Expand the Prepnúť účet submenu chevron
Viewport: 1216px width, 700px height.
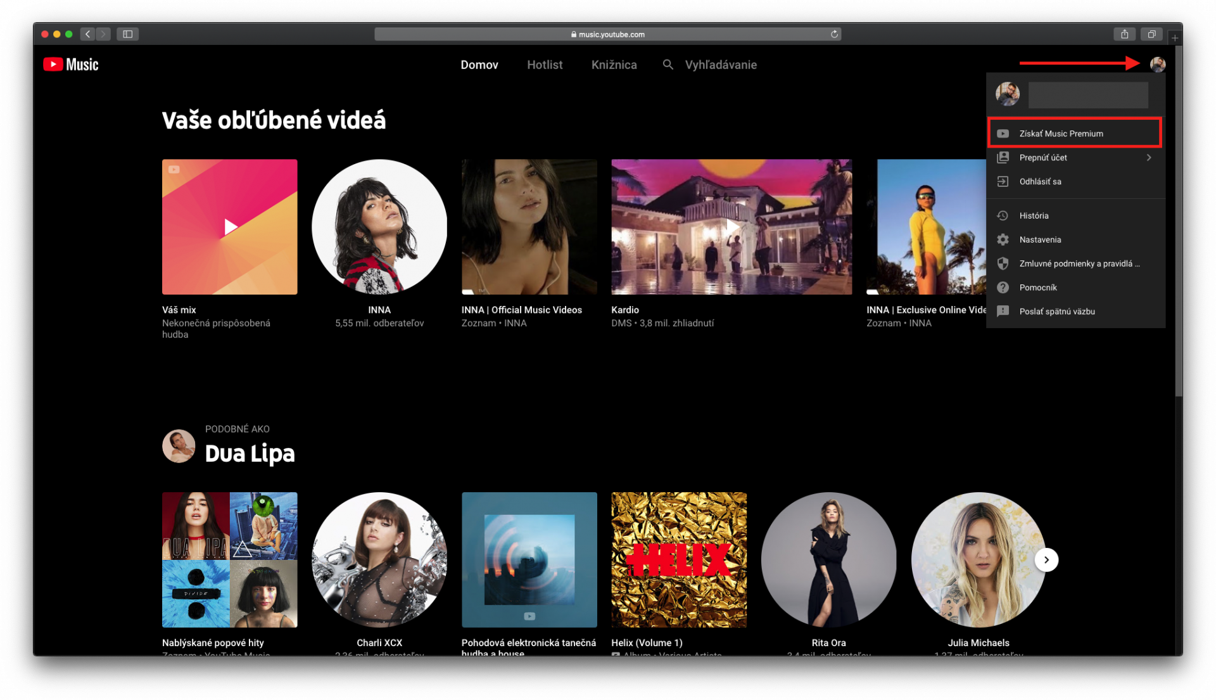click(1149, 158)
